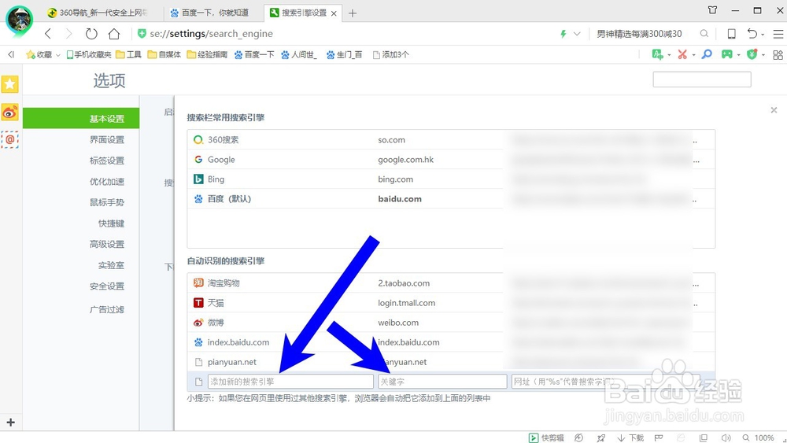Open the 手机收藏夹 bookmark
This screenshot has width=787, height=443.
[89, 54]
